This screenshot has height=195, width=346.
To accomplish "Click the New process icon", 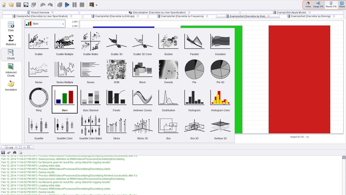I will tap(4, 5).
